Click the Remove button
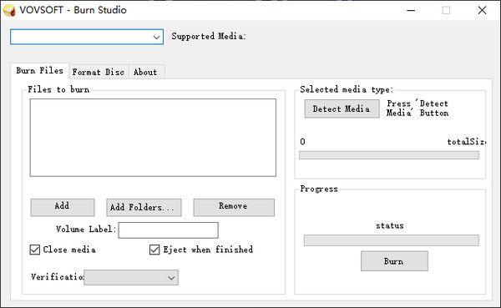Screen dimensions: 501x308 (234, 207)
